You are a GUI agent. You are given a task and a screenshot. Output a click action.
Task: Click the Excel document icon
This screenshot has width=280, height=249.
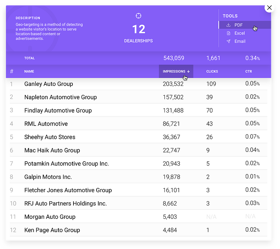[x=228, y=33]
